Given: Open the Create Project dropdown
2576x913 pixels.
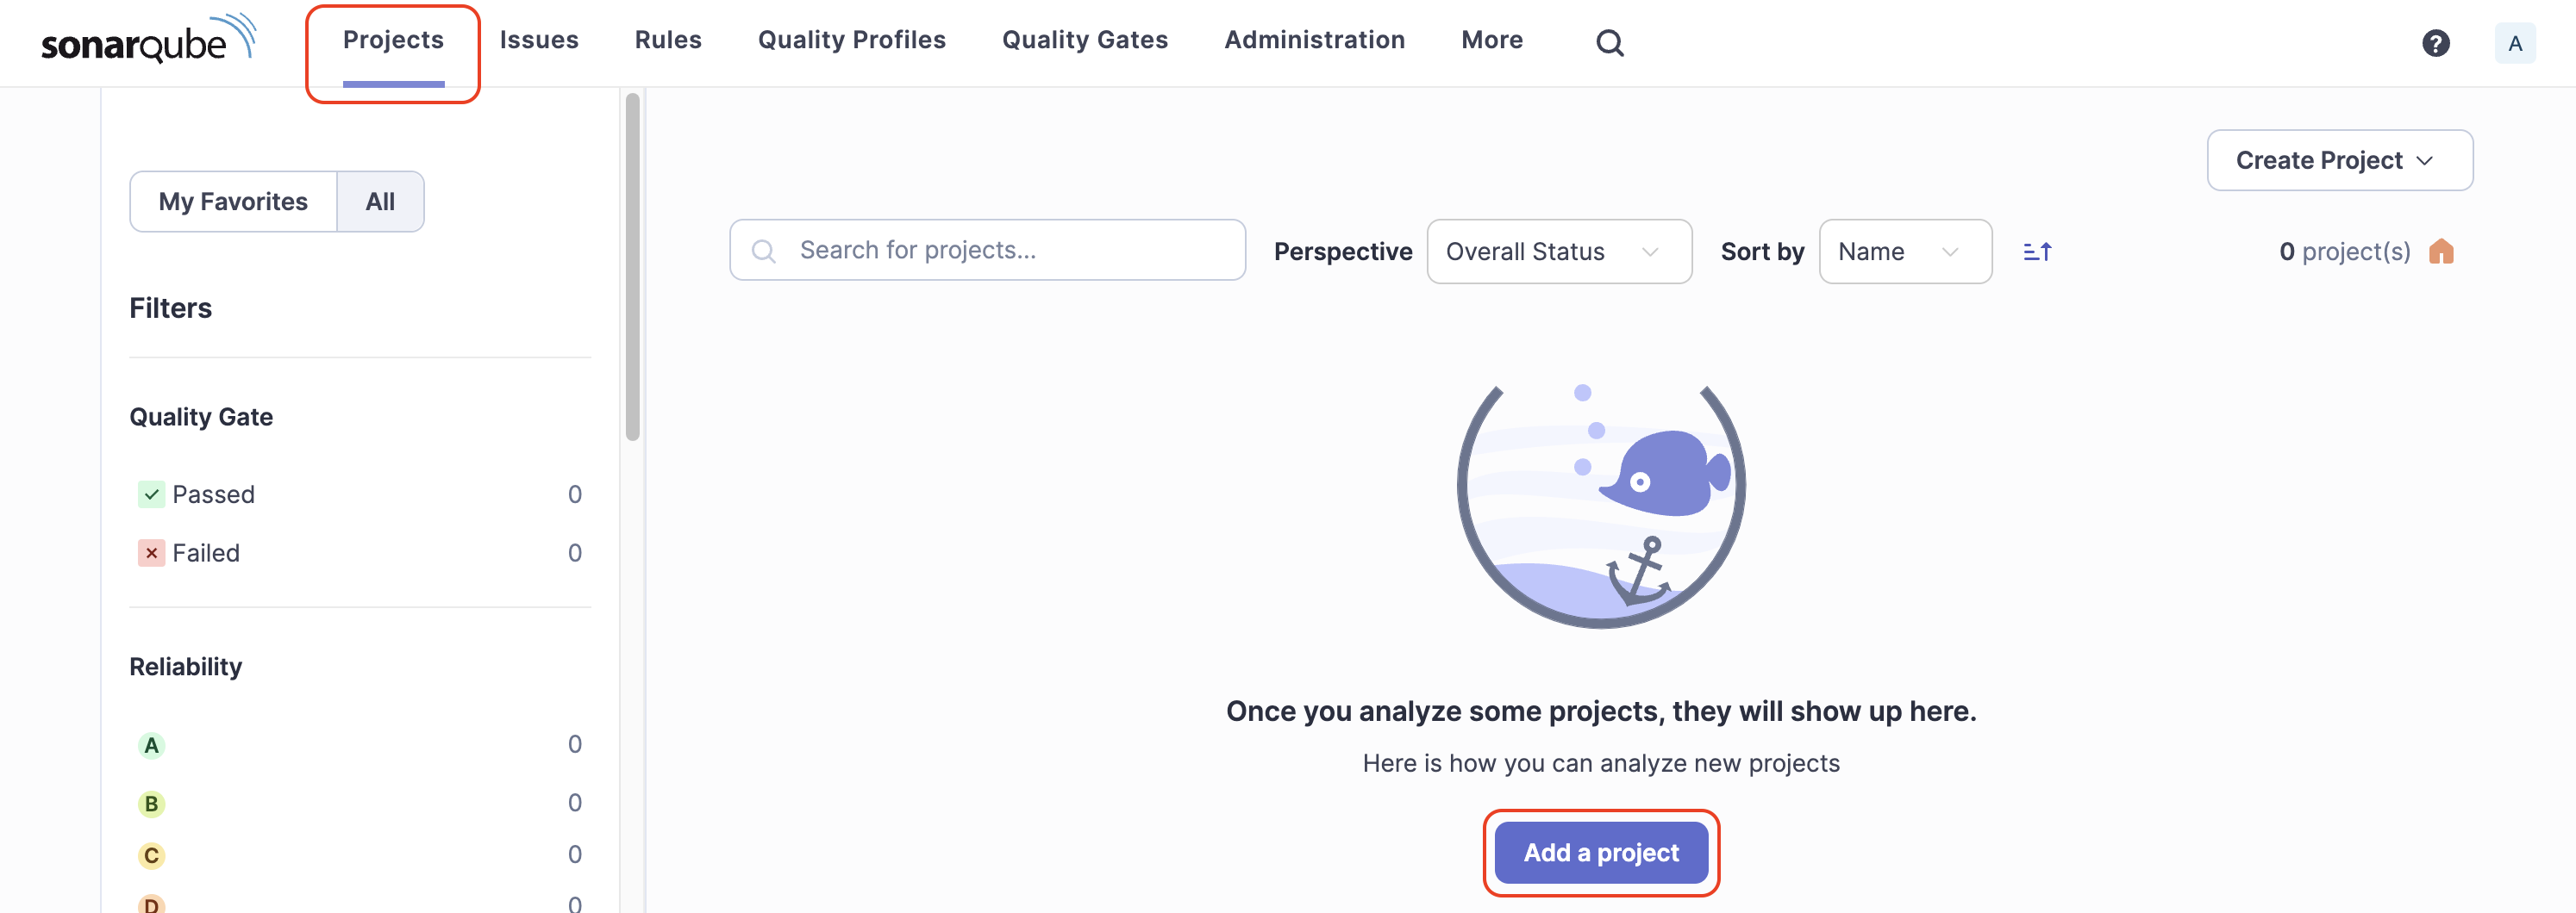Looking at the screenshot, I should click(2339, 160).
